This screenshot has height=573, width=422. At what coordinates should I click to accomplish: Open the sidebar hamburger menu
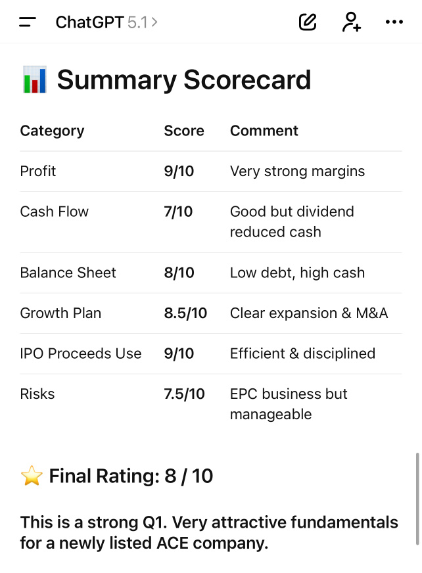[28, 22]
